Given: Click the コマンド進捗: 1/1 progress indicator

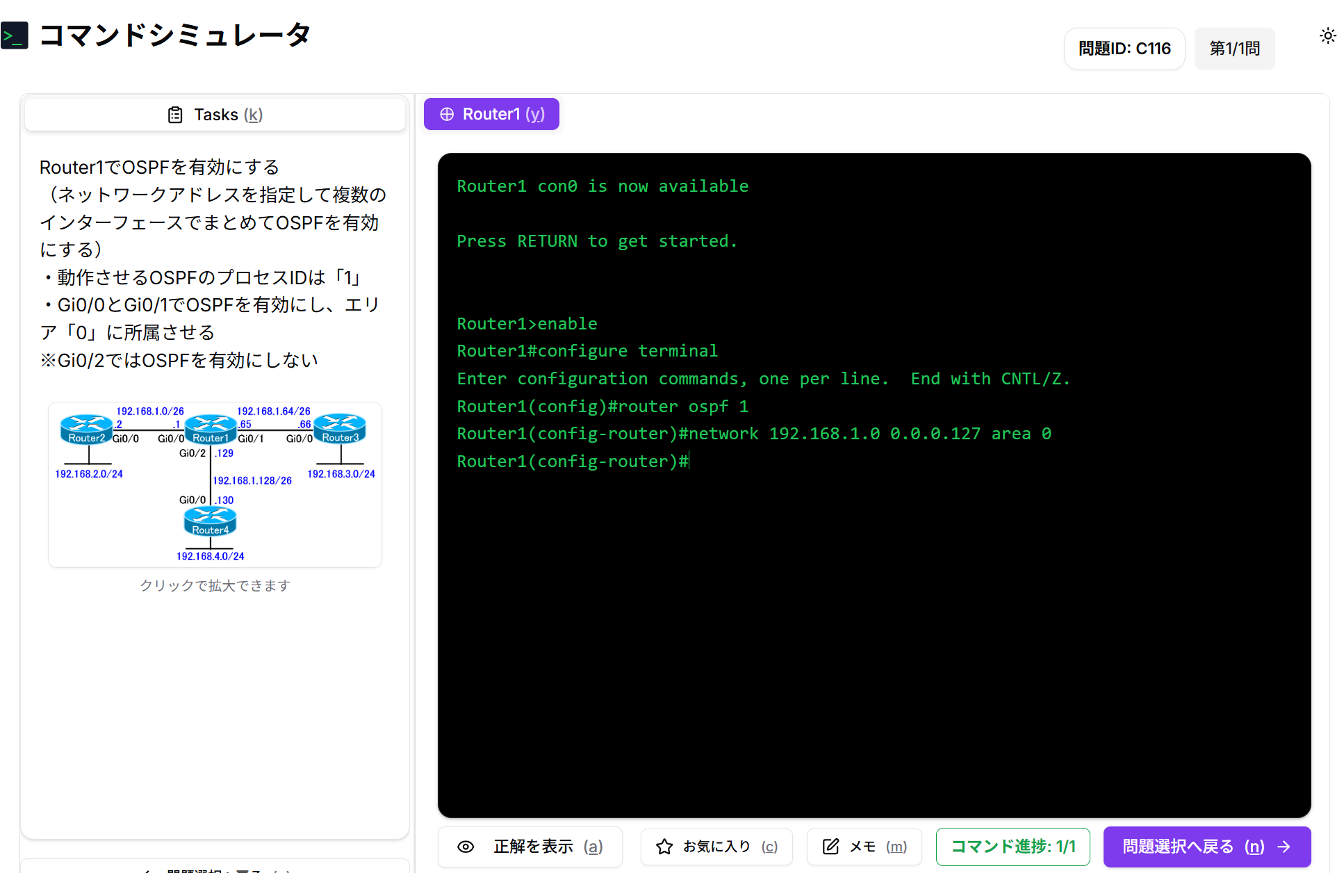Looking at the screenshot, I should click(1013, 846).
